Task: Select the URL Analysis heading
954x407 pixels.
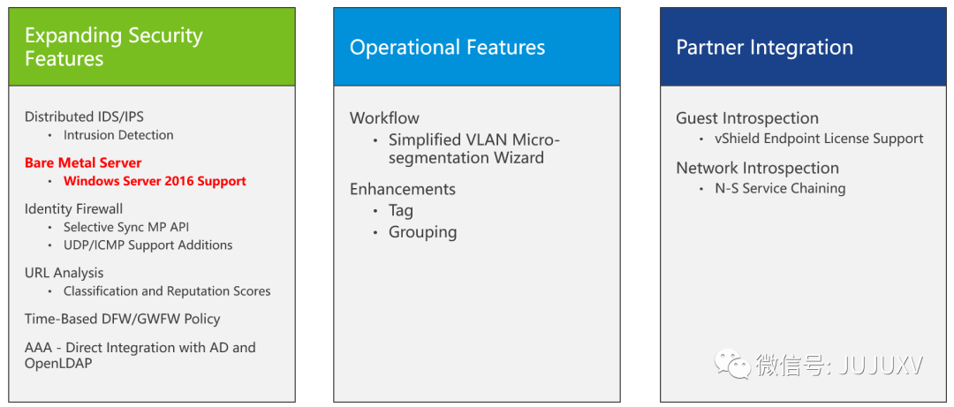Action: tap(64, 273)
